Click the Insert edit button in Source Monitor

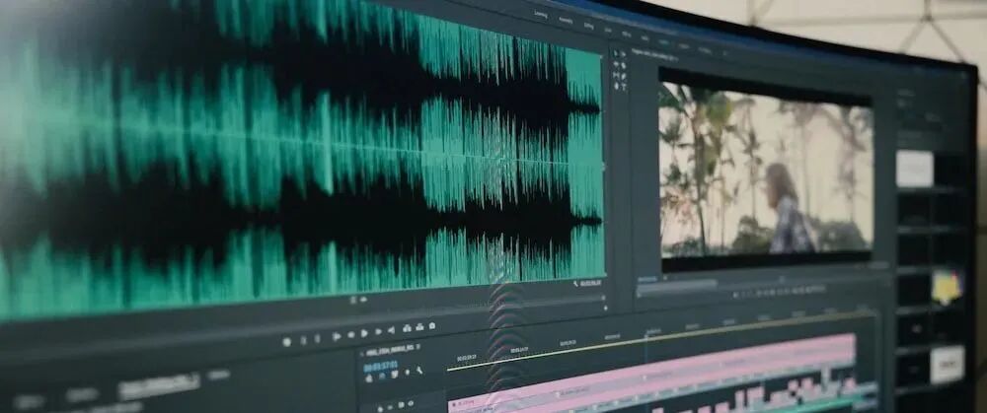[407, 329]
